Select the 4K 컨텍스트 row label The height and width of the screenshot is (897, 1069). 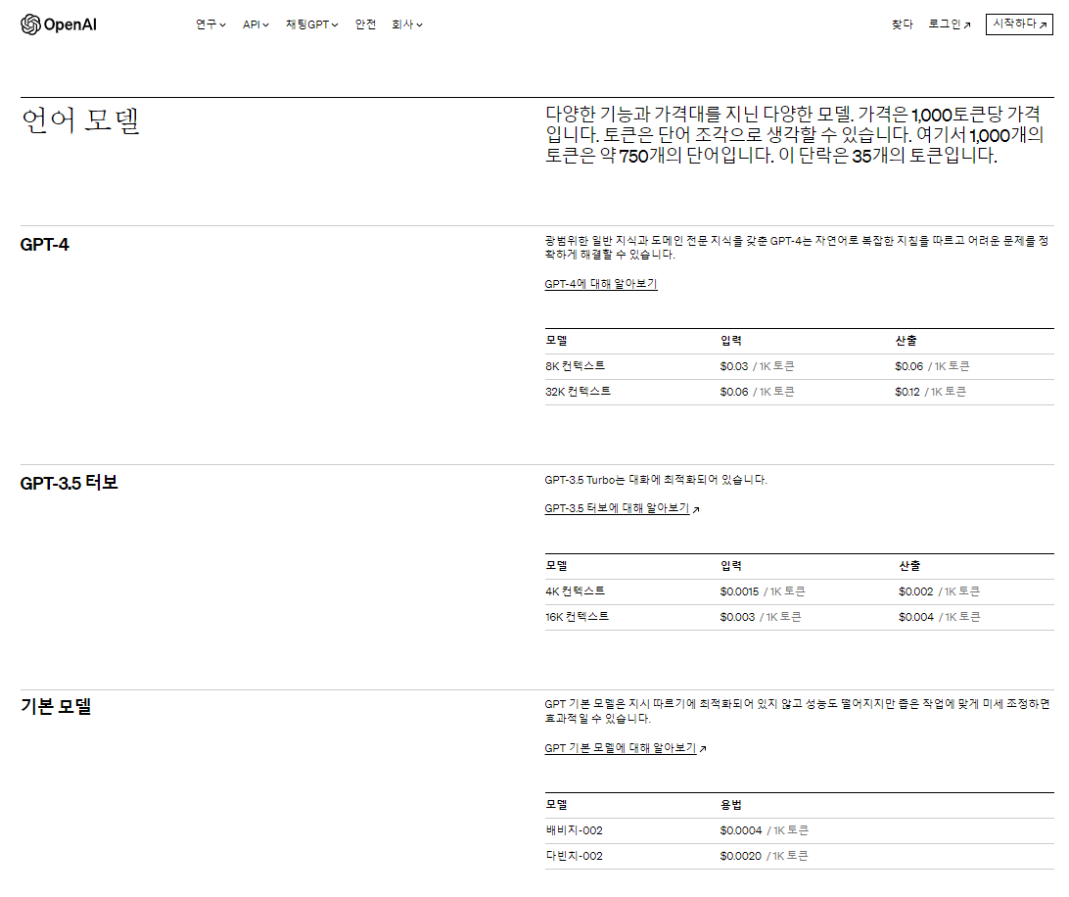575,591
